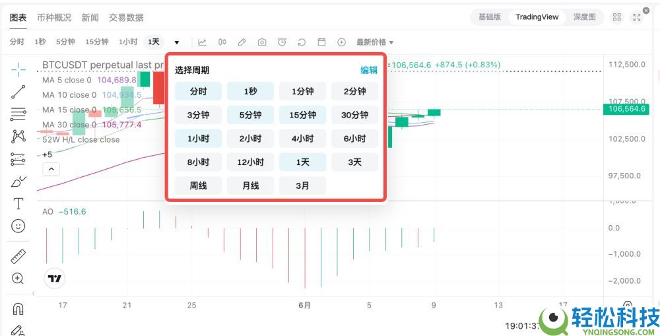
Task: Select the 1天 period in popup
Action: 303,162
